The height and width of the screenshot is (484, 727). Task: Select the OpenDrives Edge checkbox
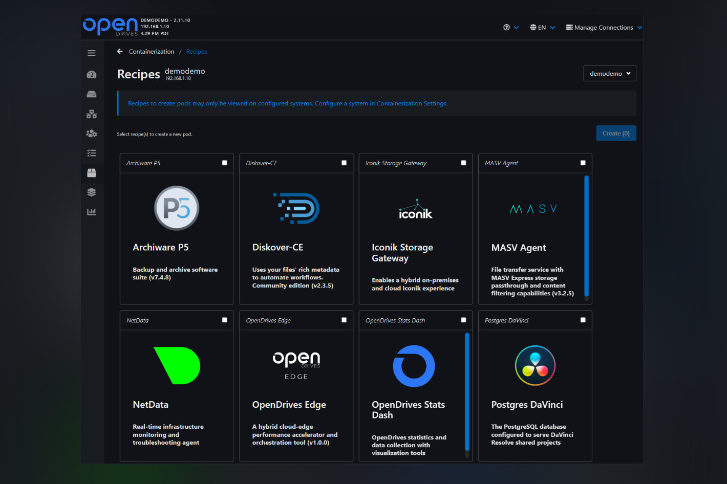pos(344,320)
